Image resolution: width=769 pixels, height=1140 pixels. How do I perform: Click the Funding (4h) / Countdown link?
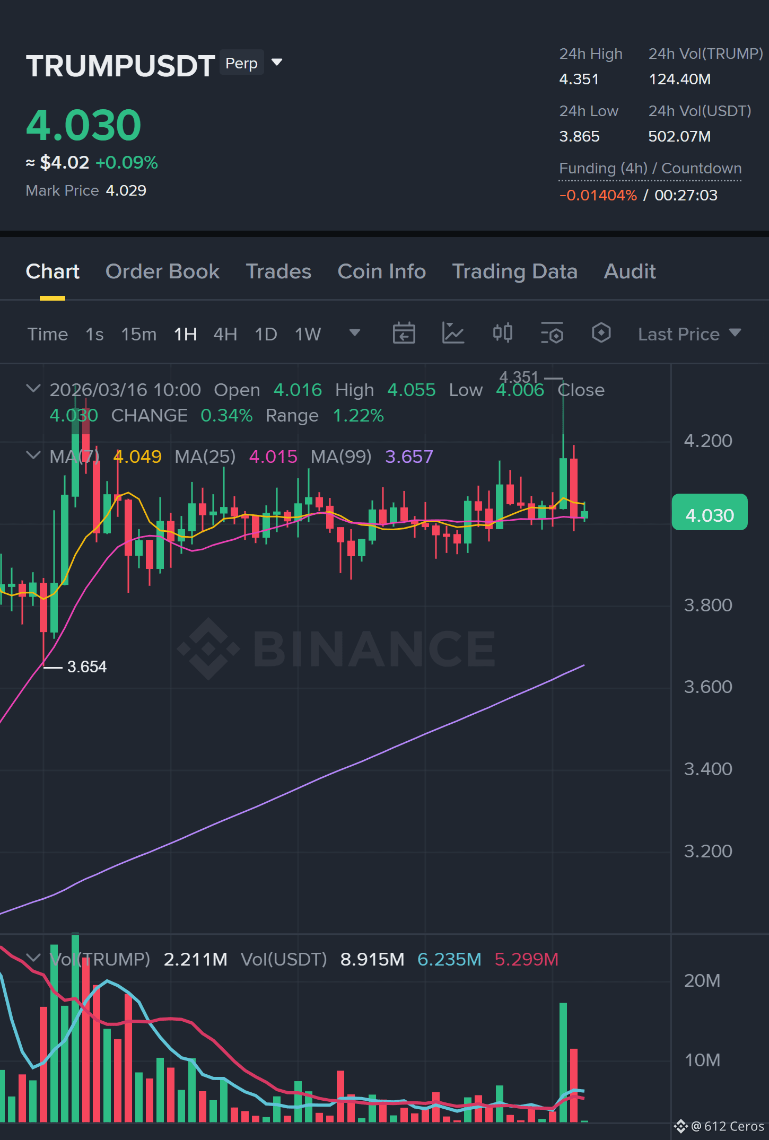650,169
